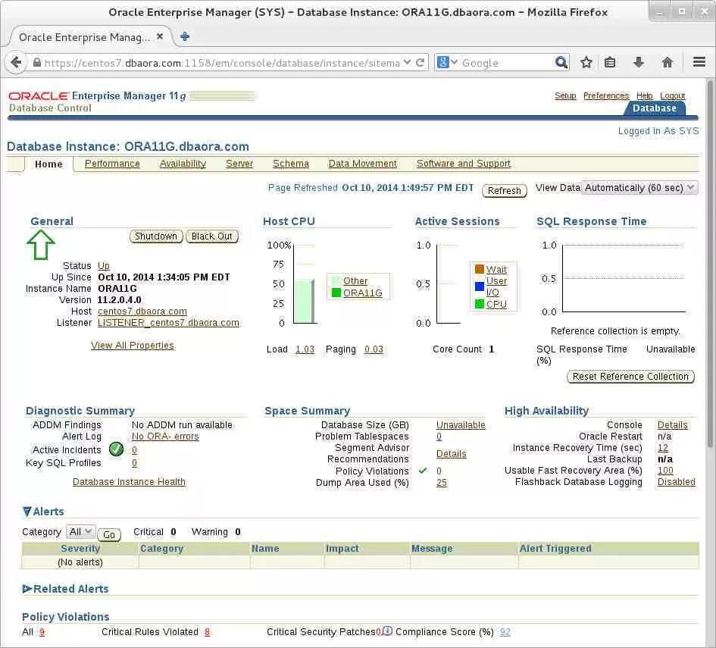Viewport: 716px width, 648px height.
Task: Open the High Availability Console Details link
Action: [x=672, y=424]
